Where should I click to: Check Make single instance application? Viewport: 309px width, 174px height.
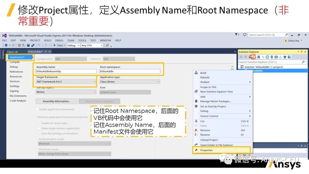39,128
